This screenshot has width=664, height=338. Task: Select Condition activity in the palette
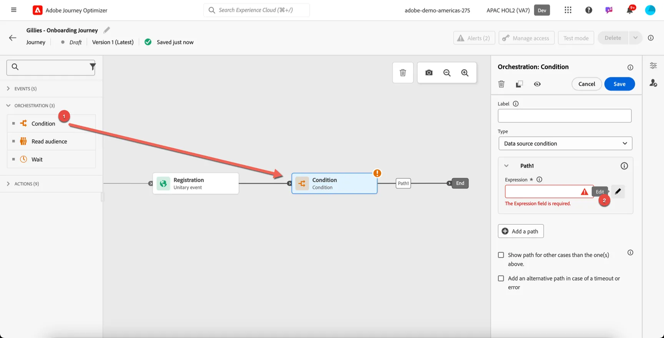click(51, 123)
